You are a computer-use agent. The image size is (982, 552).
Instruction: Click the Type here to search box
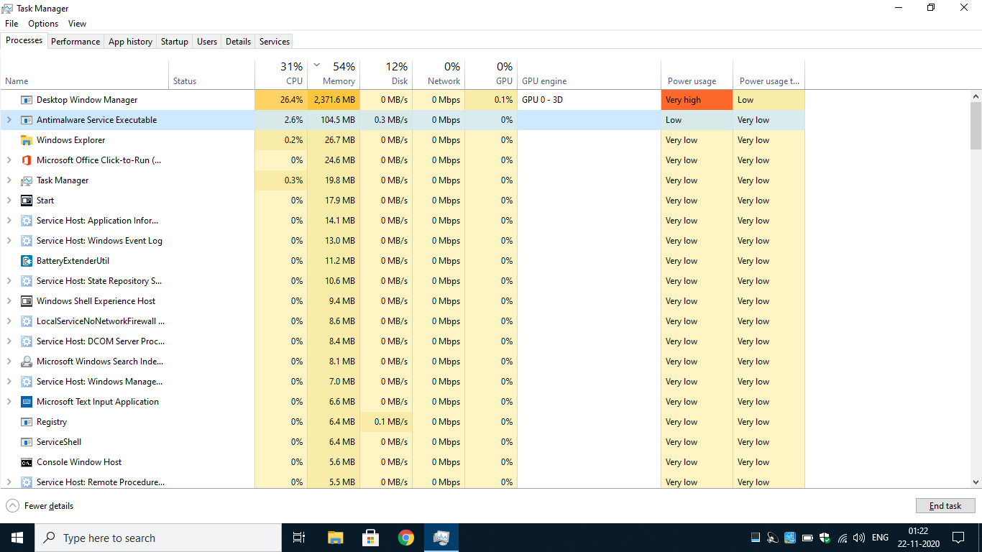point(158,538)
